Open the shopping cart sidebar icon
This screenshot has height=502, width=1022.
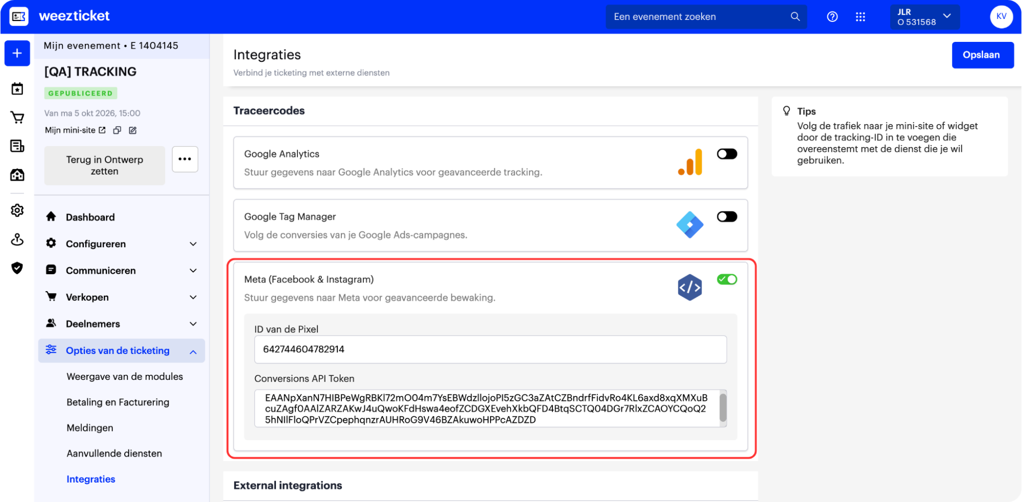pos(17,118)
